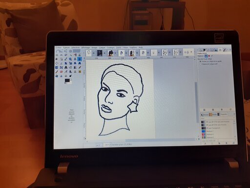Switch to the Motifs tab
Viewport: 250px width, 188px height.
click(213, 115)
